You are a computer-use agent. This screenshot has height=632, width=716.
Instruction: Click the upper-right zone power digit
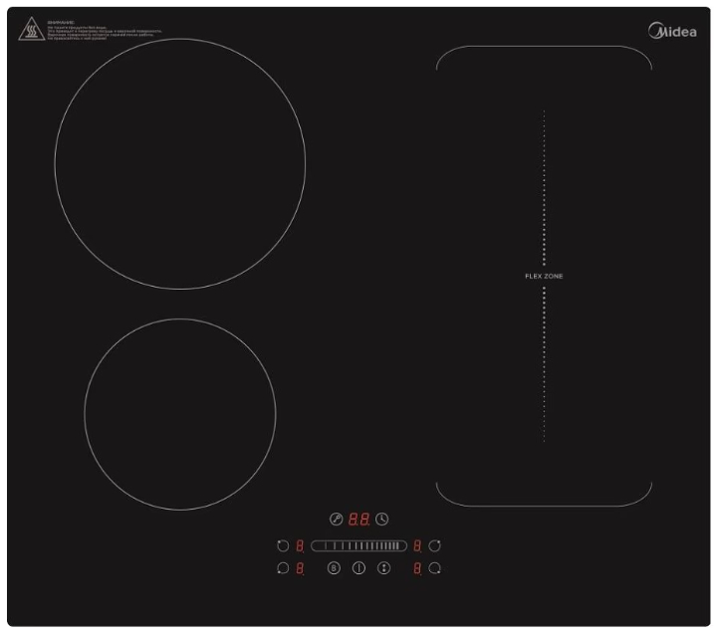coord(417,545)
